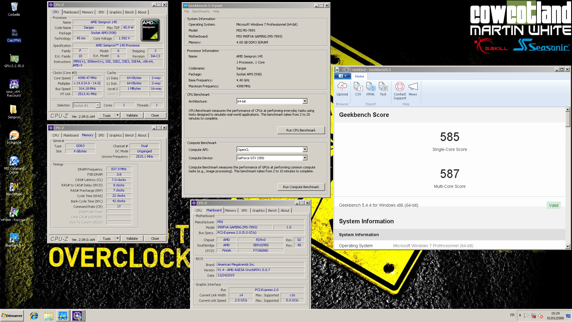Click the muted volume tray icon
The image size is (572, 322).
541,316
